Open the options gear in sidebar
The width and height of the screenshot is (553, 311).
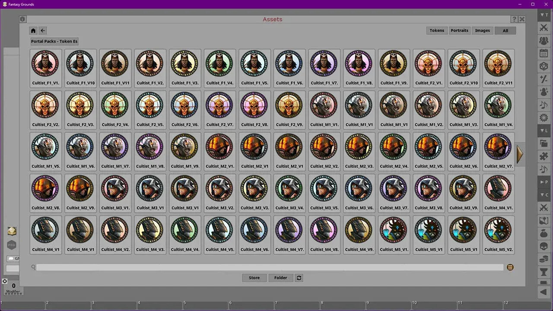[543, 117]
